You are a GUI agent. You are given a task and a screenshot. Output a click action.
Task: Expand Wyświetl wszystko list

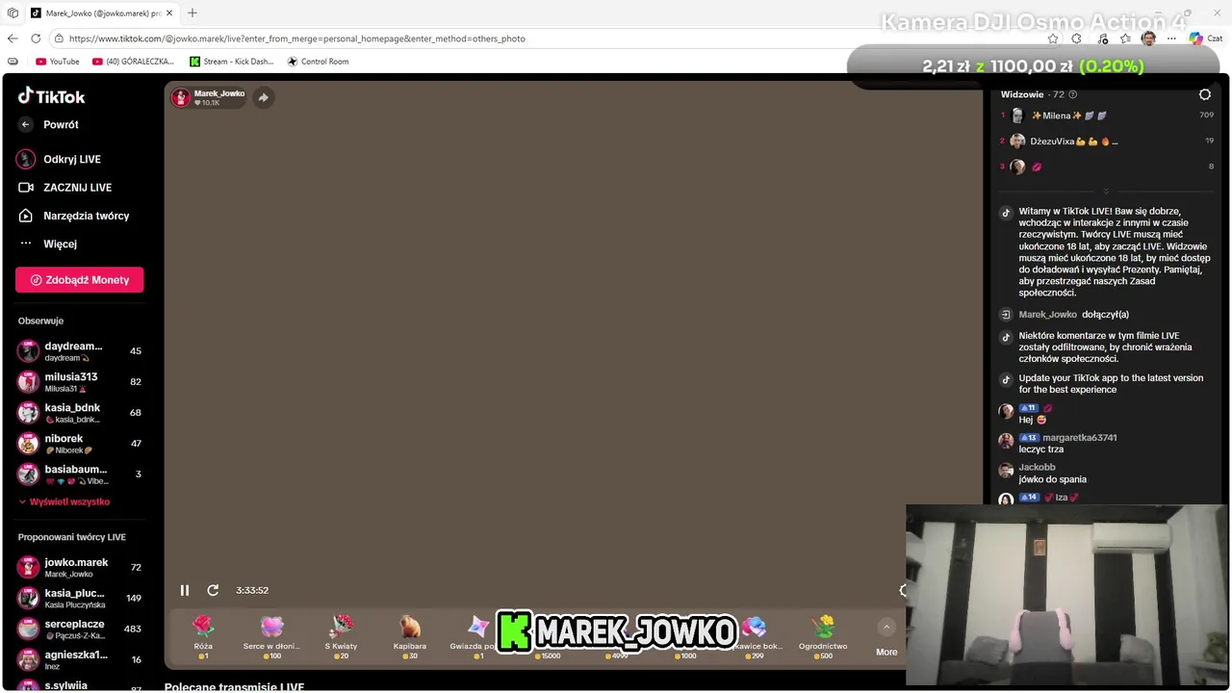pos(64,501)
